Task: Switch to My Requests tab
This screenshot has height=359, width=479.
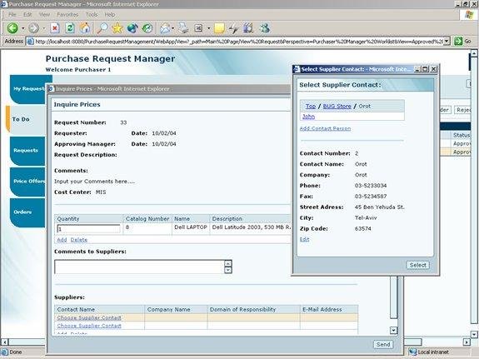Action: 28,89
